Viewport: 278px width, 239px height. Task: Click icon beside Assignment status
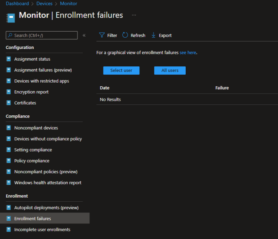(x=9, y=59)
